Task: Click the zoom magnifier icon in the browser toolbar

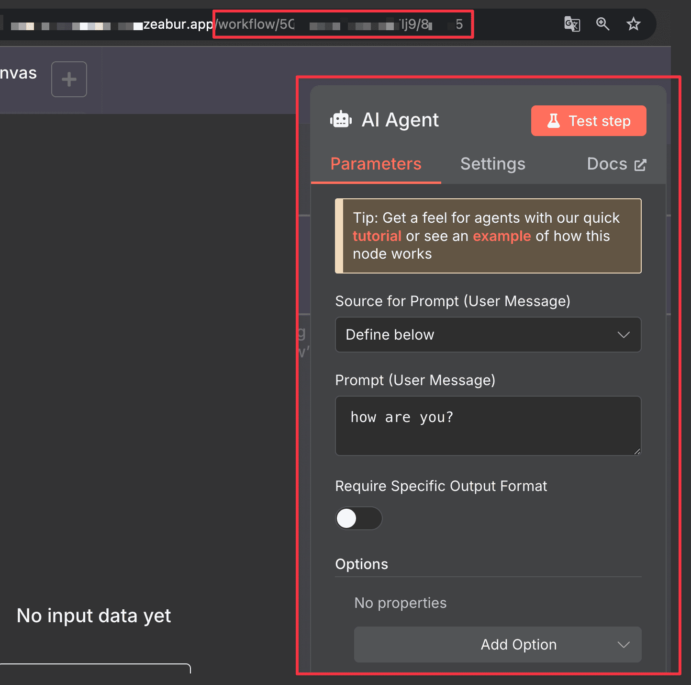Action: [603, 24]
